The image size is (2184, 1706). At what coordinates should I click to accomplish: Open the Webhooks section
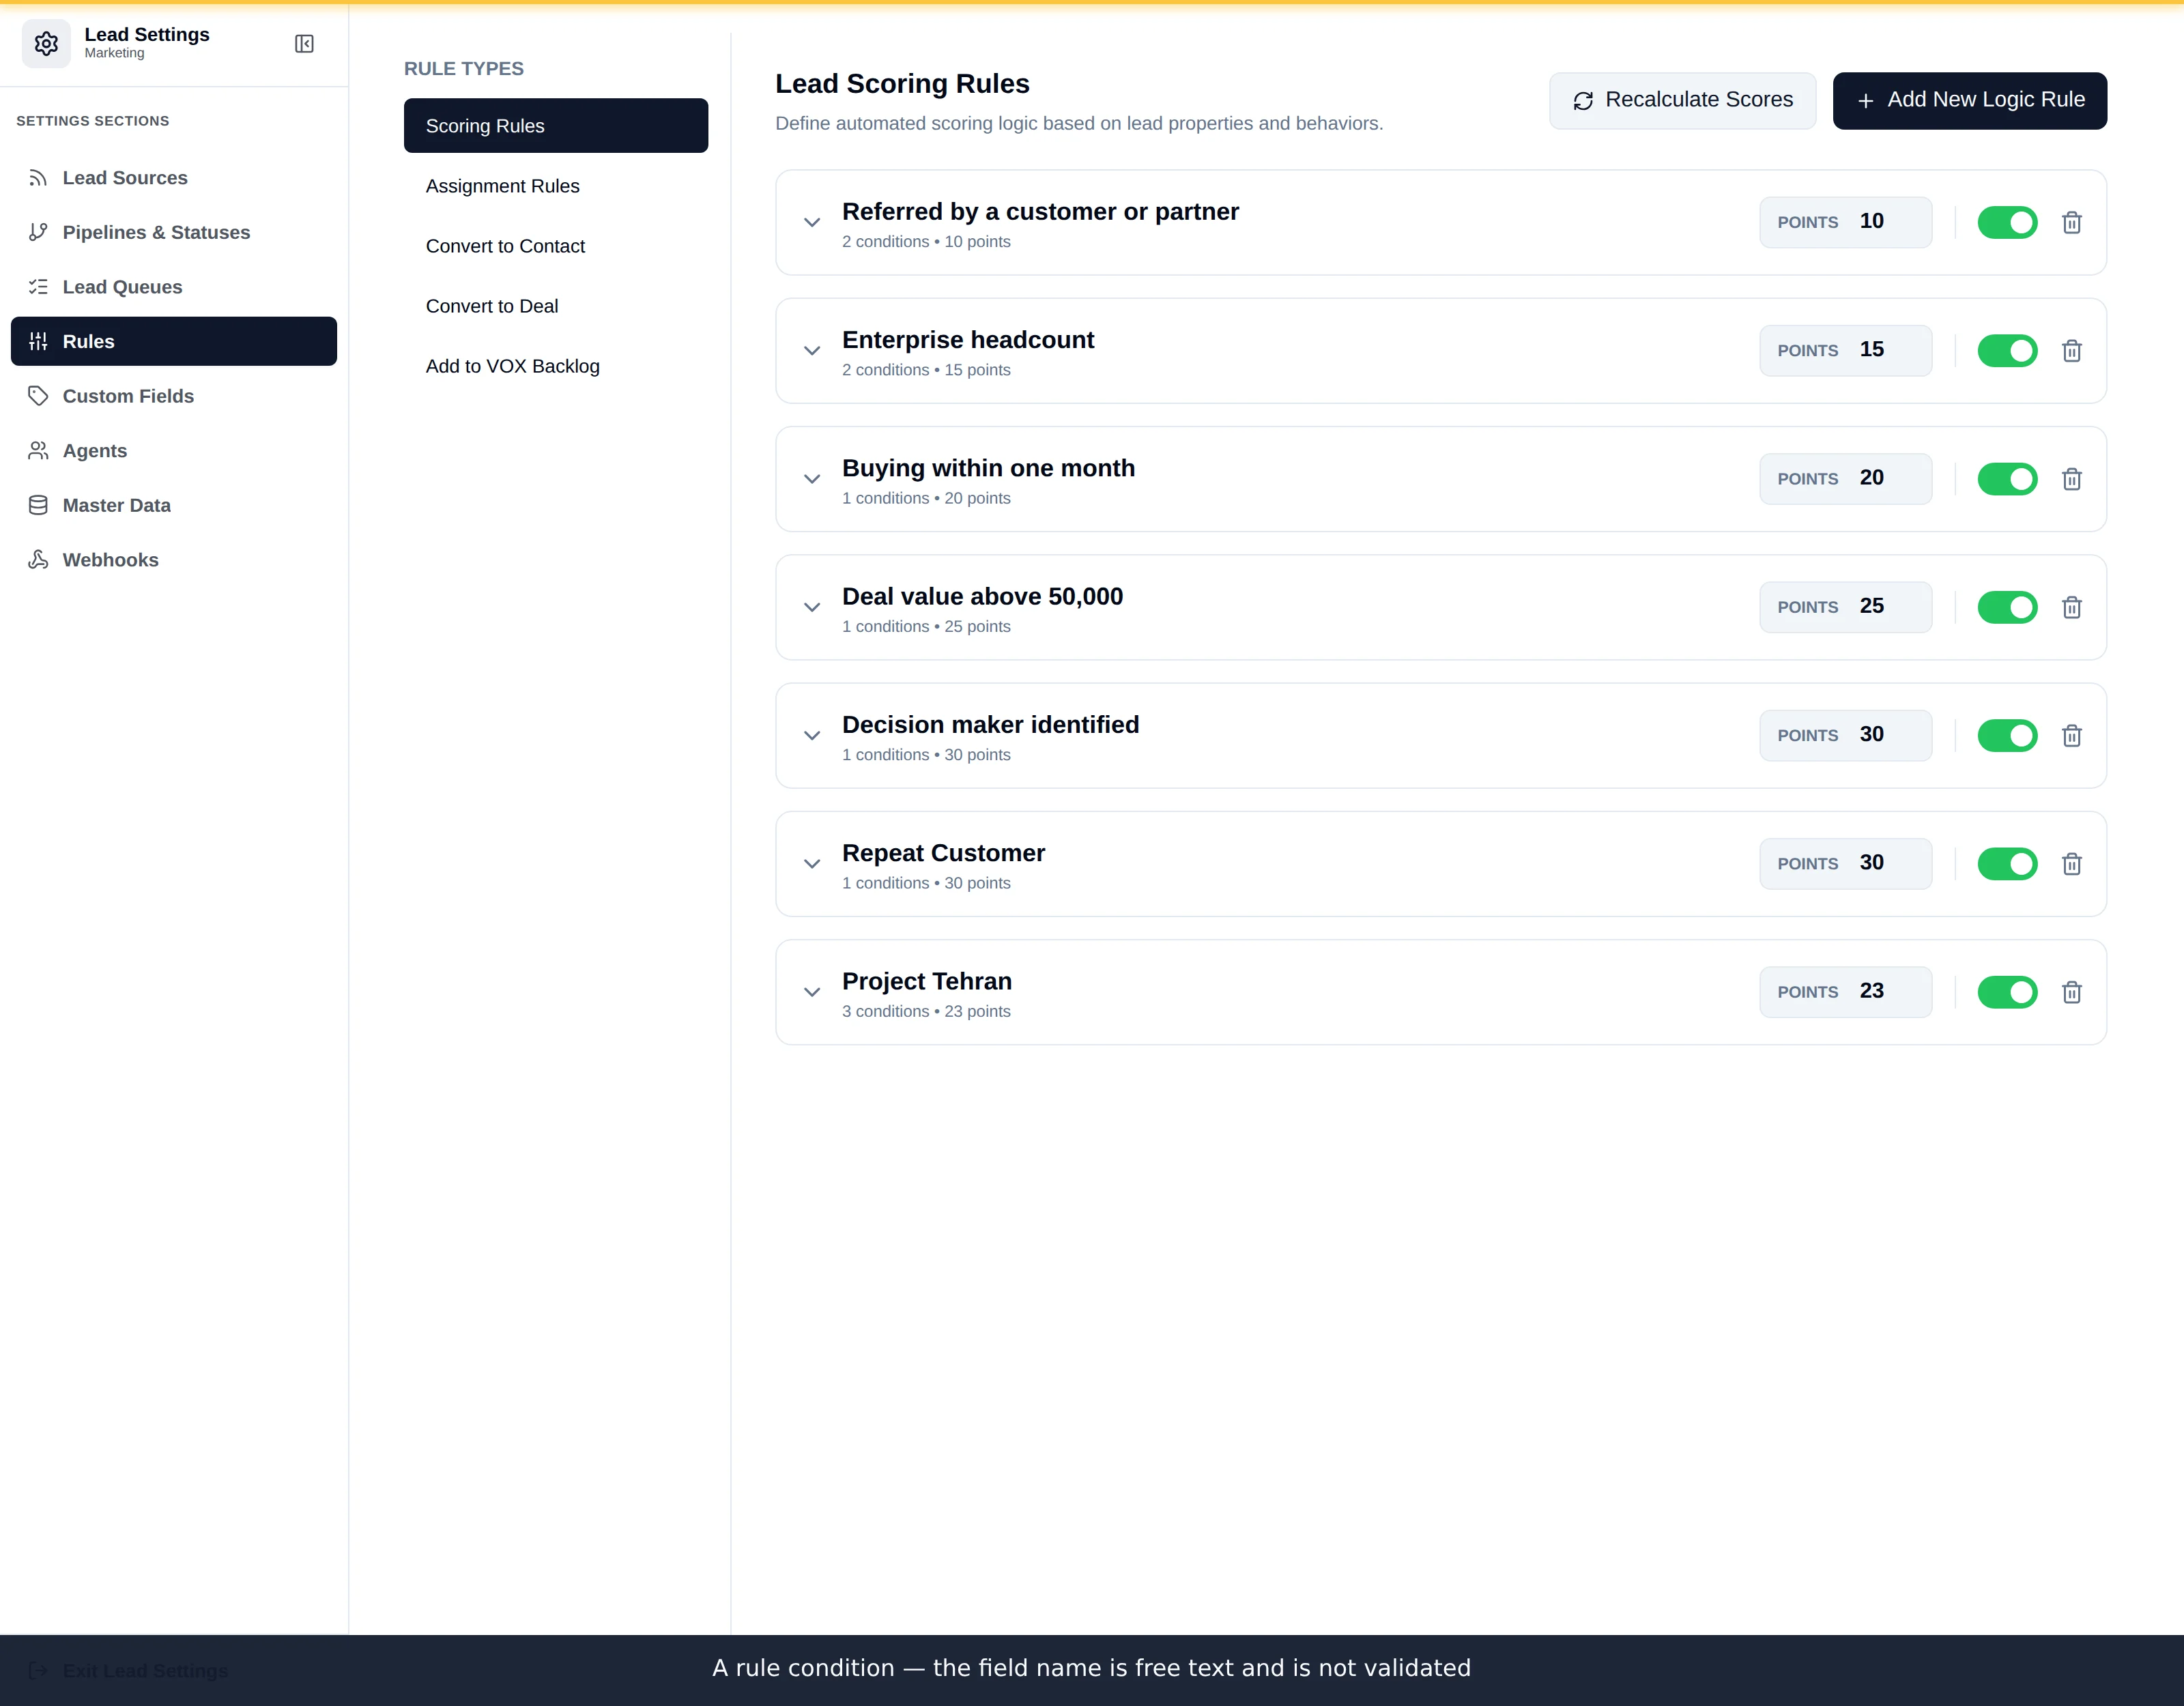[174, 560]
